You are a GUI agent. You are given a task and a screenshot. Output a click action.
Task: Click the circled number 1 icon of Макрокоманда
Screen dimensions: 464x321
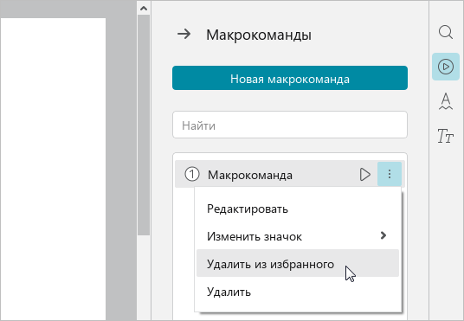[x=192, y=174]
